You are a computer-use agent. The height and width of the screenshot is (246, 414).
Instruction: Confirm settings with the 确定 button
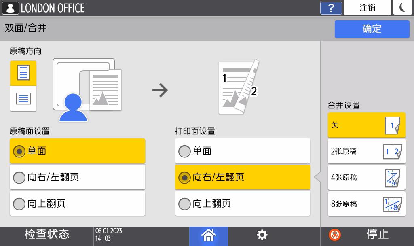(x=372, y=29)
